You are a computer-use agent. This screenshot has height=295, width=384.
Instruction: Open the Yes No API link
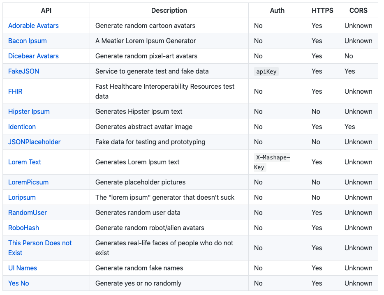[19, 283]
